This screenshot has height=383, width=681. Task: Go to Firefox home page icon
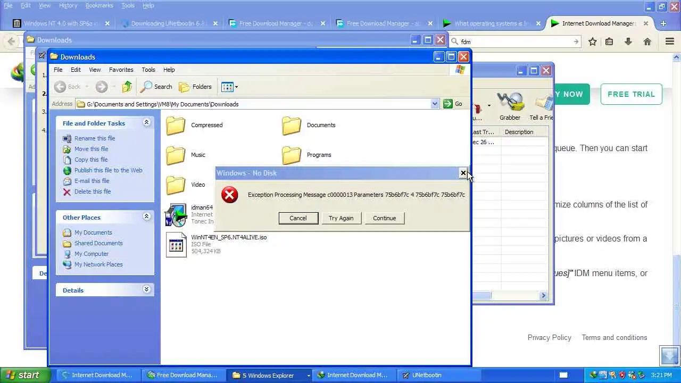pos(647,41)
